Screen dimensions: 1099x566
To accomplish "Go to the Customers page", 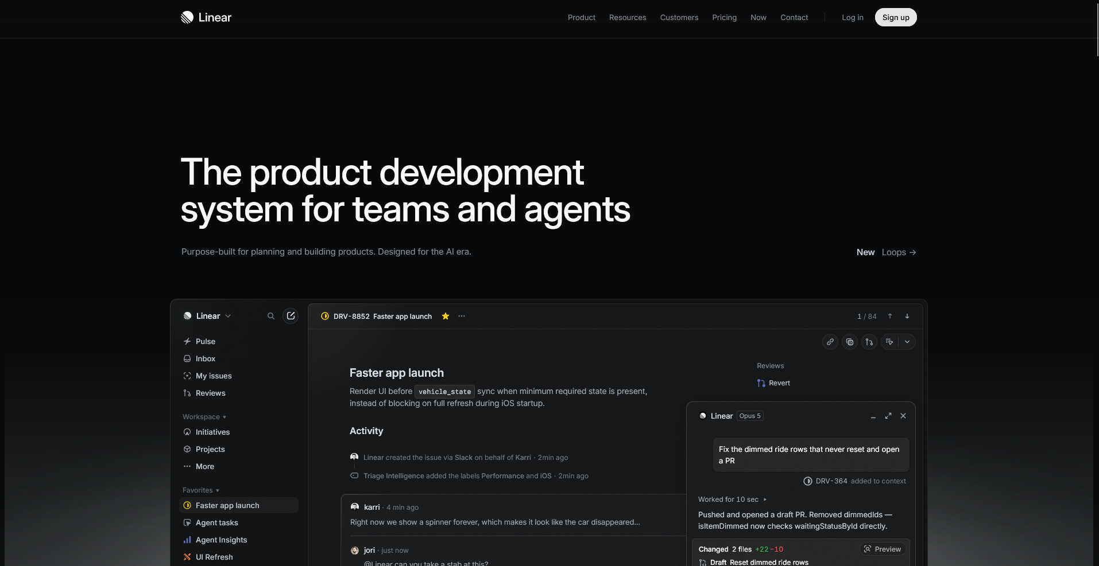I will [679, 17].
